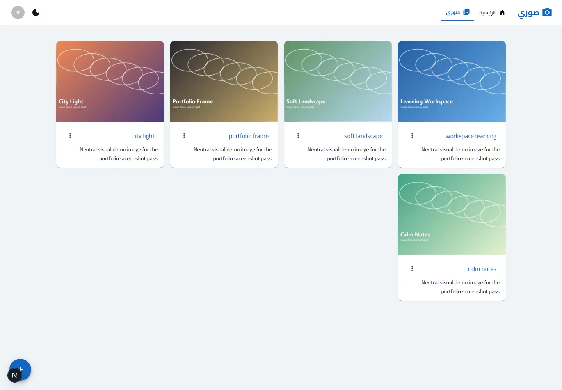View the Learning Workspace image thumbnail
Viewport: 562px width, 390px height.
click(x=452, y=81)
